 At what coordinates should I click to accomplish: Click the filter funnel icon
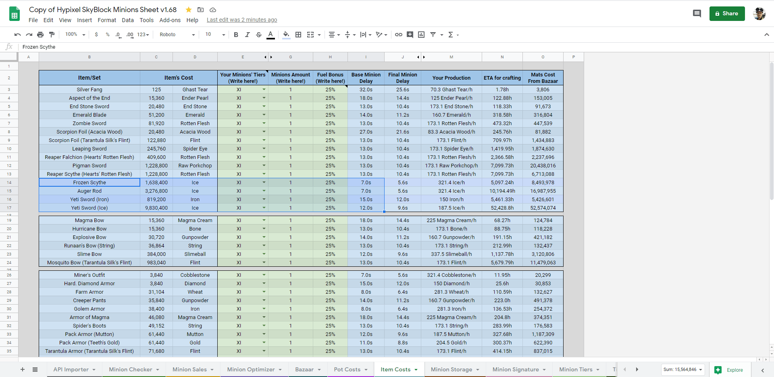click(433, 35)
